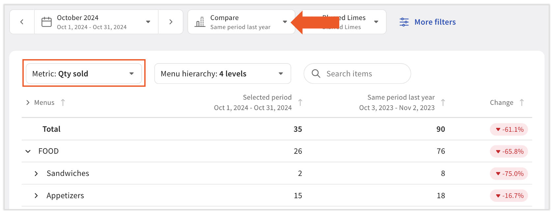The width and height of the screenshot is (554, 213).
Task: Click the Compare bar chart icon
Action: coord(200,22)
